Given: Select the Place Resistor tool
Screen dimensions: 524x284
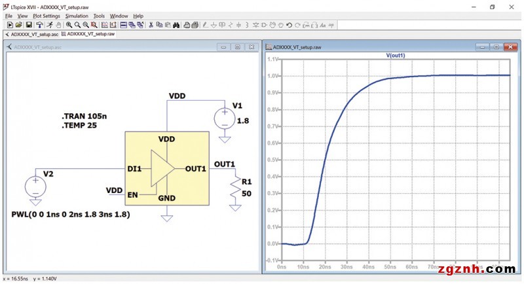Looking at the screenshot, I should click(231, 25).
